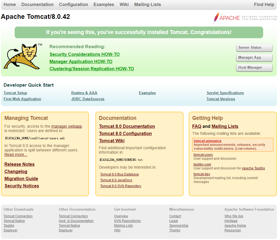Open Realms & AAA link
The image size is (280, 240).
coord(84,93)
